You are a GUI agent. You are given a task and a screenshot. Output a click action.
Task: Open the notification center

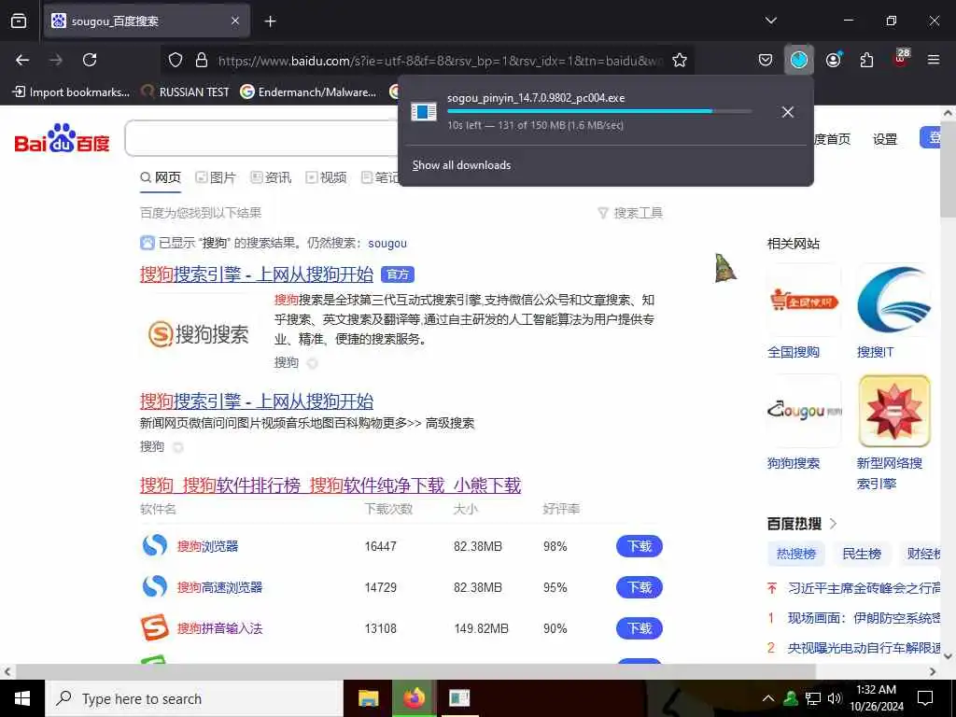925,698
